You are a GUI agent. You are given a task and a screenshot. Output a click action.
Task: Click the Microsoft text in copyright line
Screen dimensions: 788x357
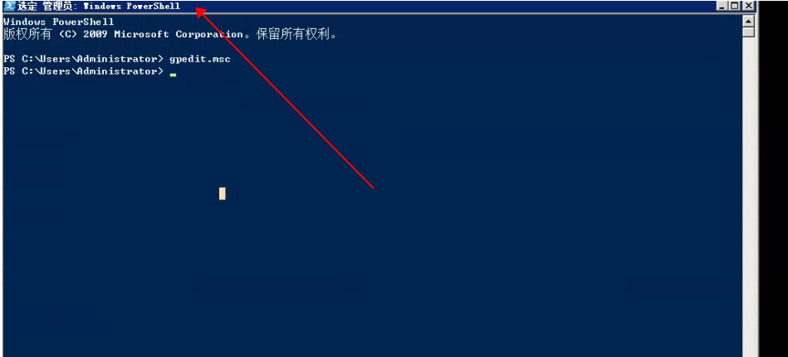tap(141, 34)
